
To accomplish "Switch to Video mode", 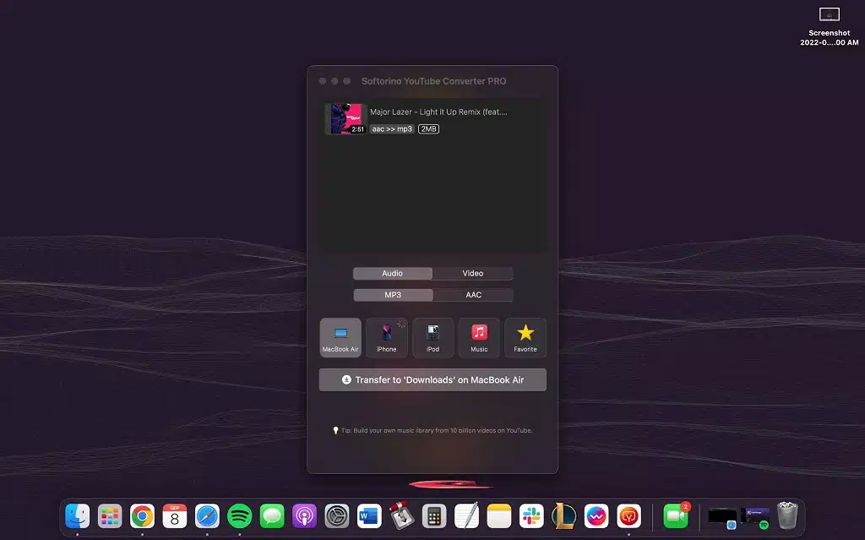I will point(472,274).
